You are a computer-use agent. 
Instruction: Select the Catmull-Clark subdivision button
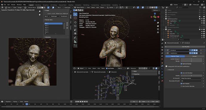(175, 56)
